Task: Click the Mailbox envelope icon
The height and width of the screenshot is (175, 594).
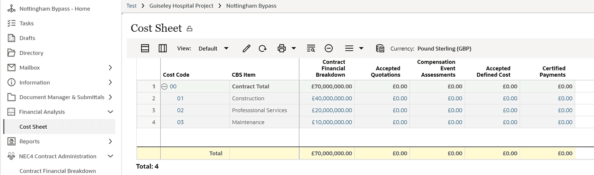Action: [11, 67]
